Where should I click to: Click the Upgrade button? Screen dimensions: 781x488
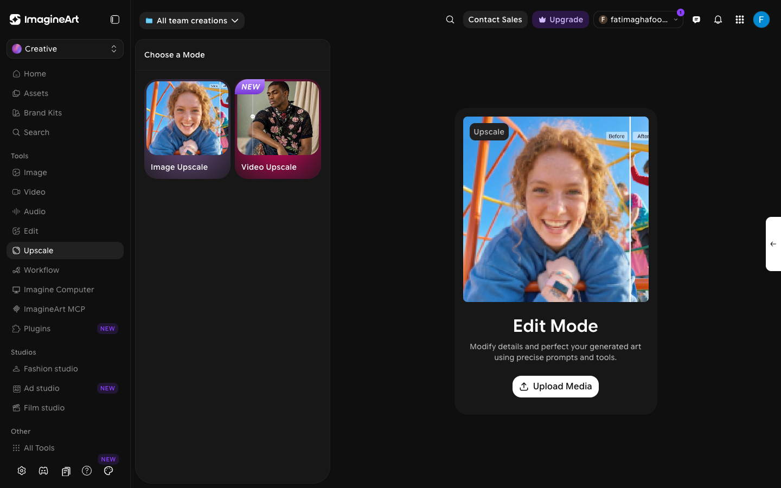coord(560,20)
